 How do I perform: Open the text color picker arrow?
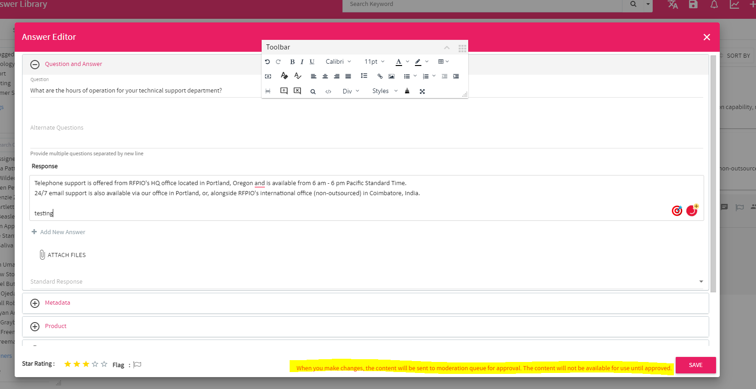408,62
